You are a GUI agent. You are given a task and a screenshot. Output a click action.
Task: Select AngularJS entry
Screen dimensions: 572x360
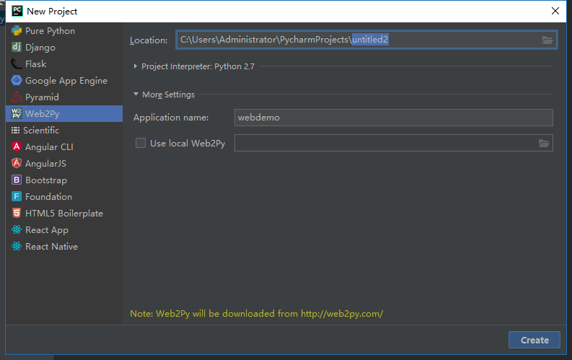point(45,163)
